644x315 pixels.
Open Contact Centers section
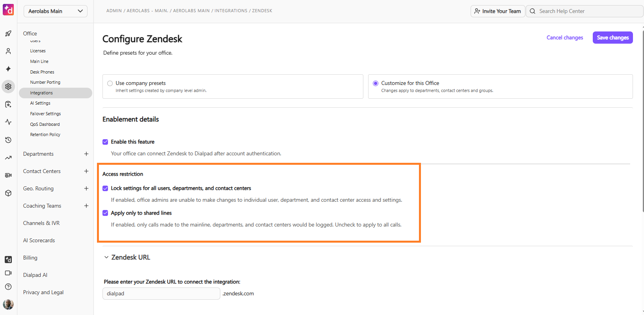coord(42,171)
